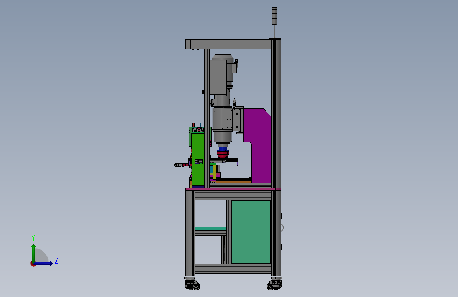The width and height of the screenshot is (458, 297).
Task: Click the green Y axis arrow of the triad
Action: click(x=34, y=253)
